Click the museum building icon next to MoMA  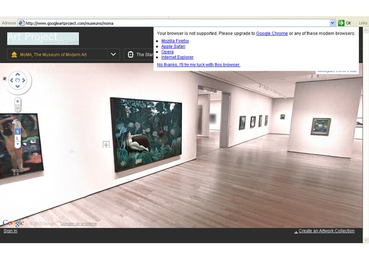click(x=14, y=55)
